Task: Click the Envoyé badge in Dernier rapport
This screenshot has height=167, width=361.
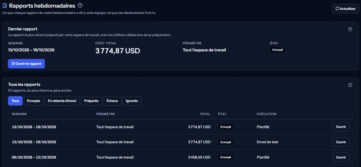Action: coord(278,50)
